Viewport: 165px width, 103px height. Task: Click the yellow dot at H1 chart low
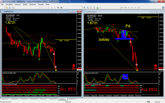click(56, 70)
